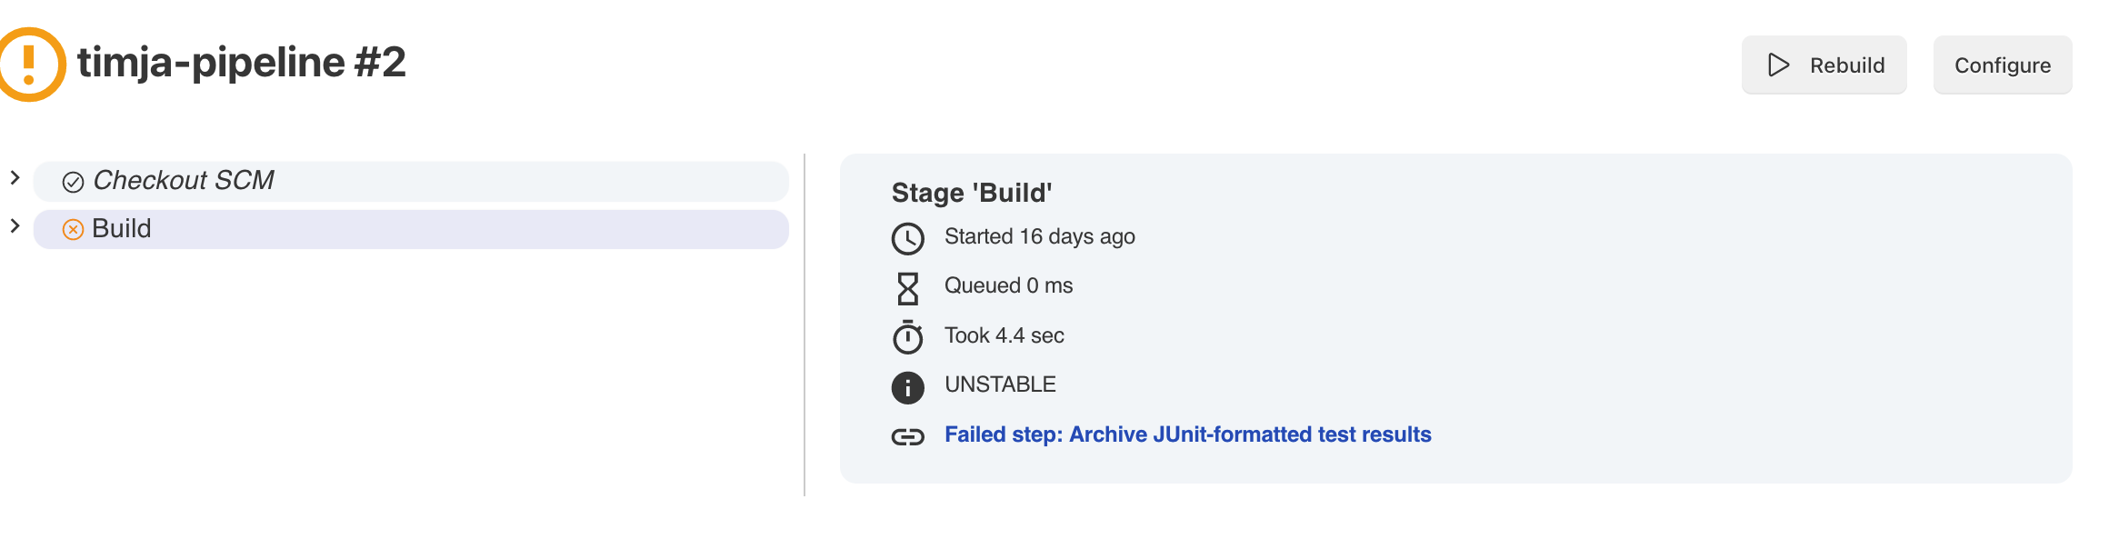Click the failure icon next to the Build stage
This screenshot has height=549, width=2109.
(73, 229)
